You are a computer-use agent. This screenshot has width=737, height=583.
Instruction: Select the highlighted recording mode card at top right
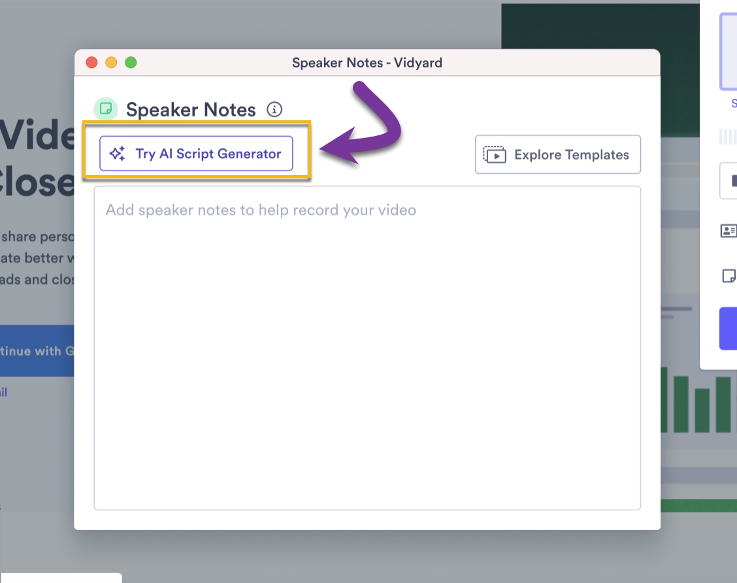[729, 51]
